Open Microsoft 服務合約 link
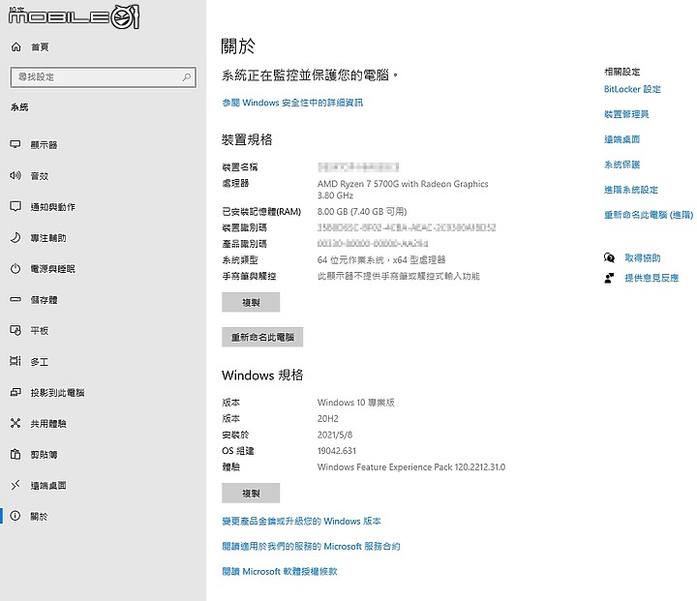The width and height of the screenshot is (697, 601). [x=311, y=547]
